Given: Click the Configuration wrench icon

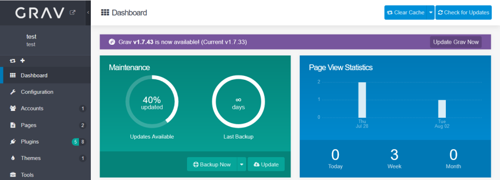Looking at the screenshot, I should [13, 92].
